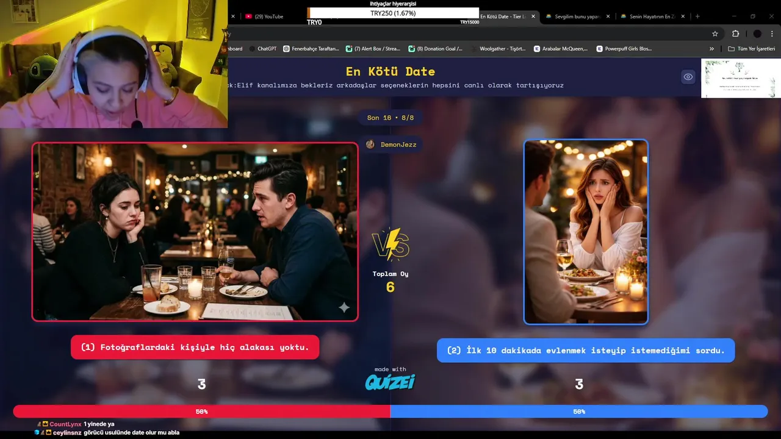This screenshot has width=781, height=439.
Task: Click the En Kötü Date quiz title
Action: click(x=390, y=72)
